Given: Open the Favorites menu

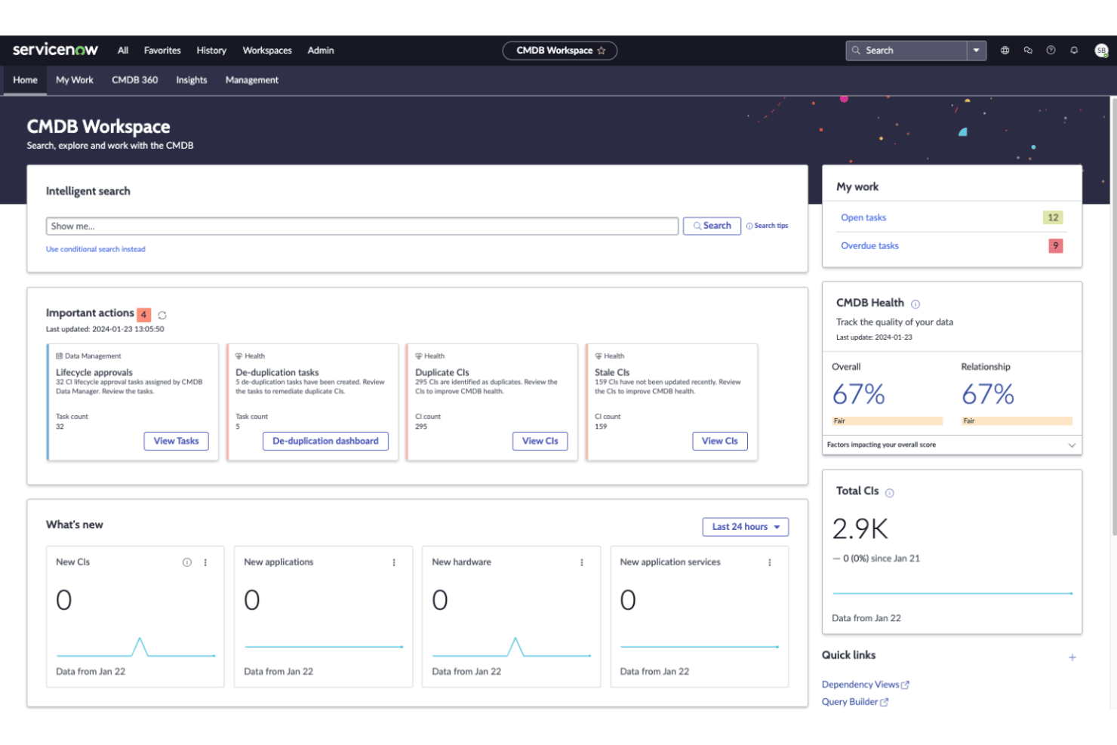Looking at the screenshot, I should (x=162, y=51).
